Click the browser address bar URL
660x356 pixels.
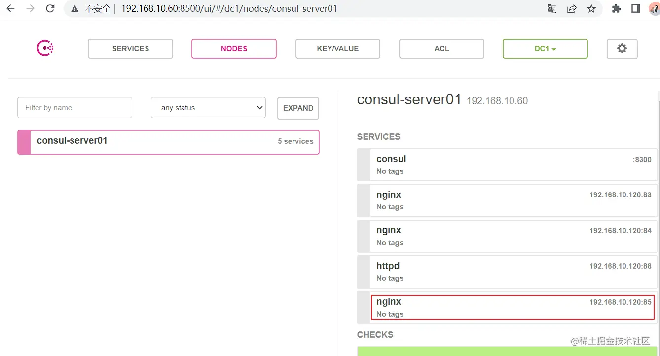[x=229, y=9]
